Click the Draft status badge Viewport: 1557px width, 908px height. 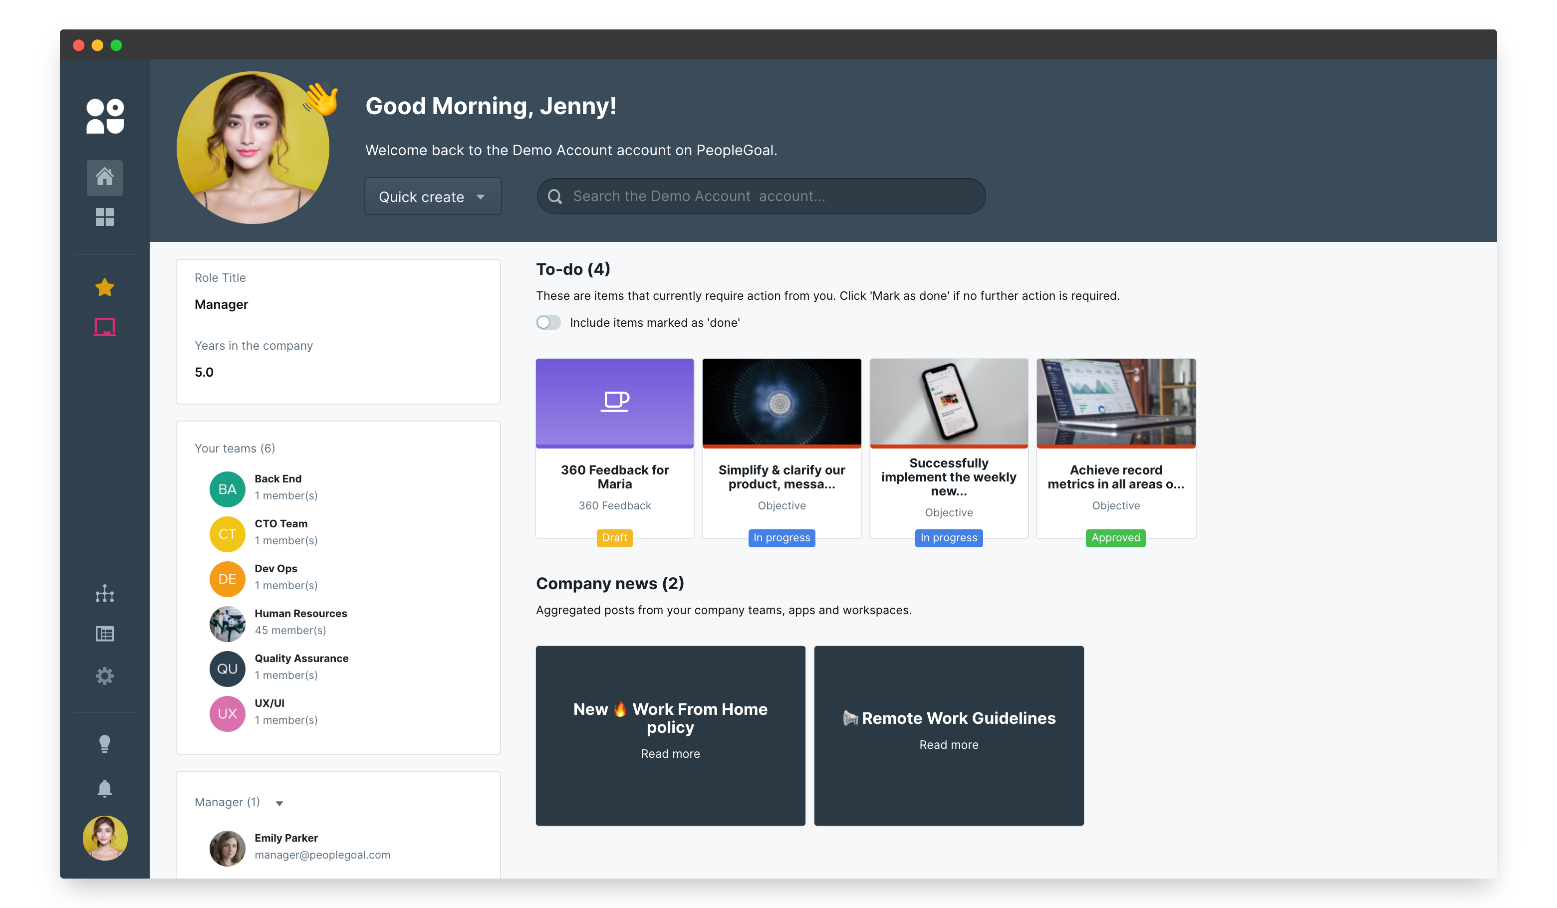(614, 538)
